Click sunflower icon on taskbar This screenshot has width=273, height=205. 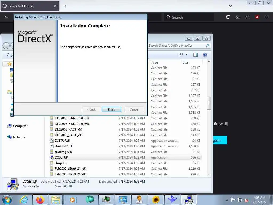tap(156, 200)
